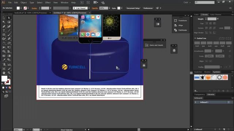Click the Document Setup button
This screenshot has height=131, width=234.
pyautogui.click(x=133, y=8)
